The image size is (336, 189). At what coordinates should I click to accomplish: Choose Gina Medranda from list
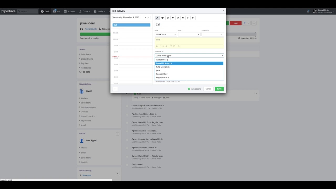pyautogui.click(x=189, y=67)
